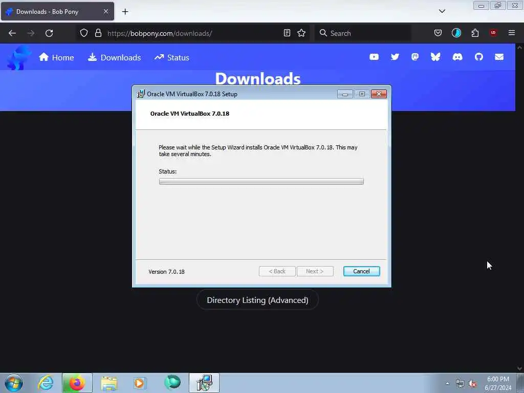The height and width of the screenshot is (393, 524).
Task: Toggle reader view icon in address bar
Action: (x=287, y=33)
